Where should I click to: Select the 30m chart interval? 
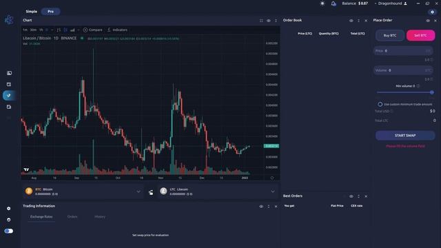(x=33, y=30)
